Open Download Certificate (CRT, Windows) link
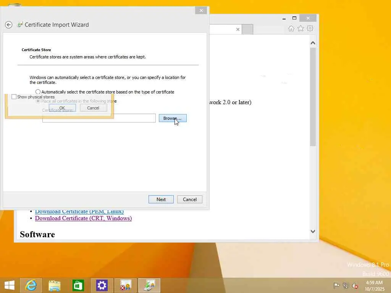 click(83, 218)
